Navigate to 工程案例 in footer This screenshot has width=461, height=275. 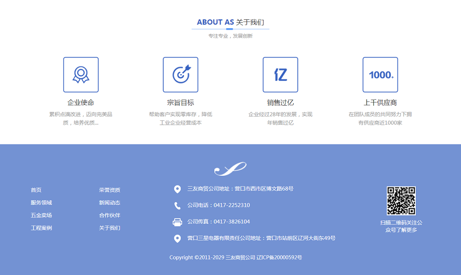point(41,228)
